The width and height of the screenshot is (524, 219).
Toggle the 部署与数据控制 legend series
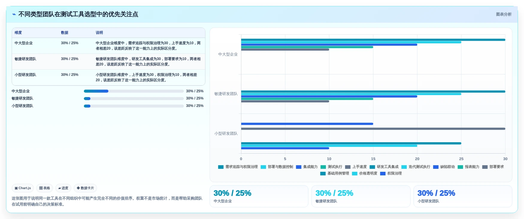tap(277, 167)
